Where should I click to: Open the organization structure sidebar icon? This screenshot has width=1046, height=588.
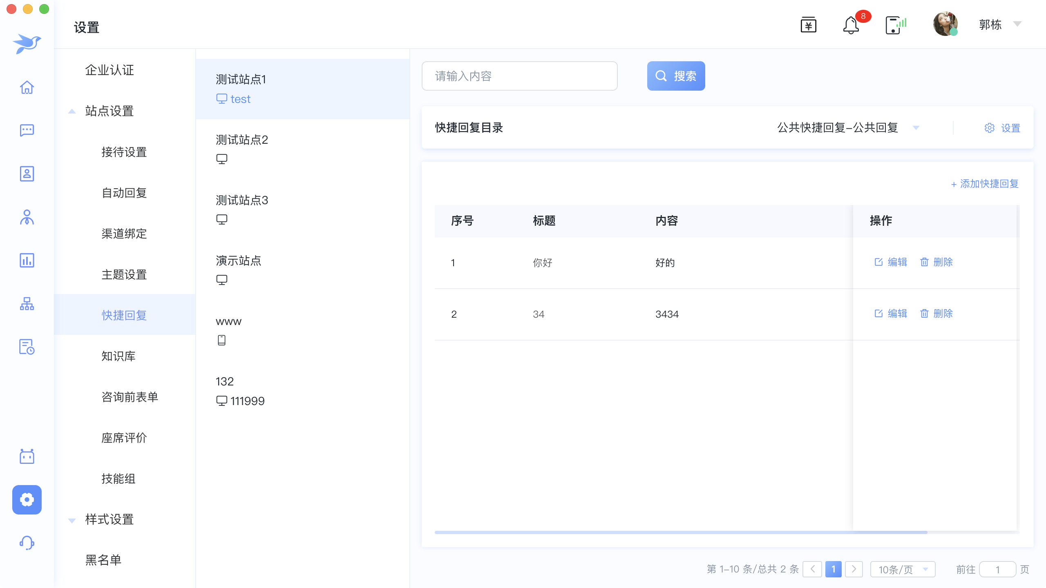pos(27,303)
